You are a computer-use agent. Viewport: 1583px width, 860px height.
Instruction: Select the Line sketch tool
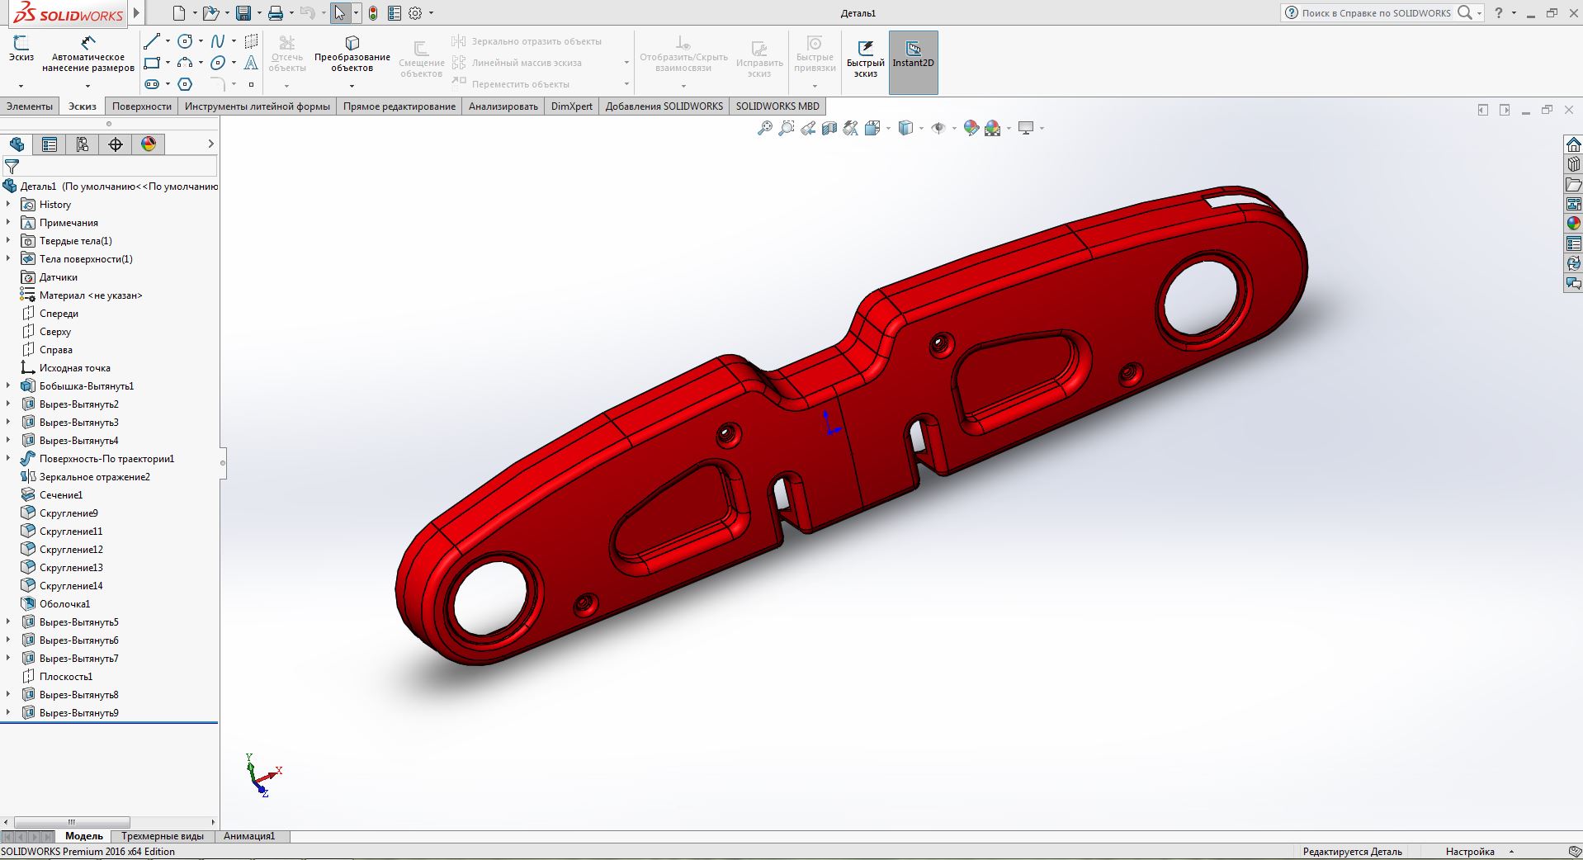pyautogui.click(x=152, y=41)
